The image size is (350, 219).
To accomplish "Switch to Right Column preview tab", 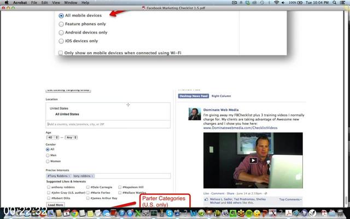I will [221, 96].
